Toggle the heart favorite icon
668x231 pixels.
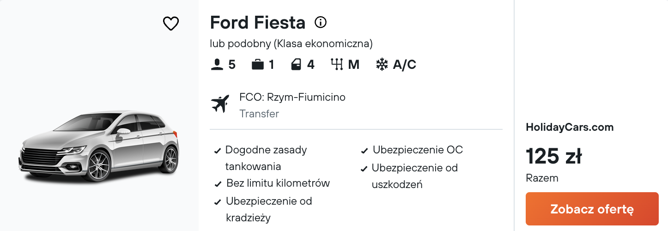[x=171, y=24]
